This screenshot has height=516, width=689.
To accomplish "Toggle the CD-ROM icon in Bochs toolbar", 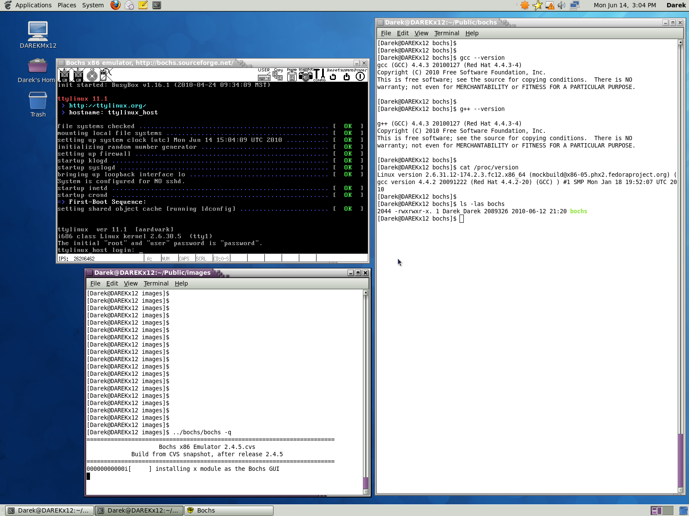I will pyautogui.click(x=92, y=75).
